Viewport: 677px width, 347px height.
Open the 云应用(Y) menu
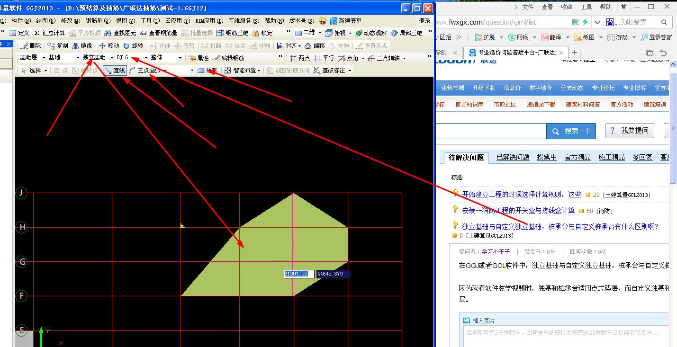[177, 21]
